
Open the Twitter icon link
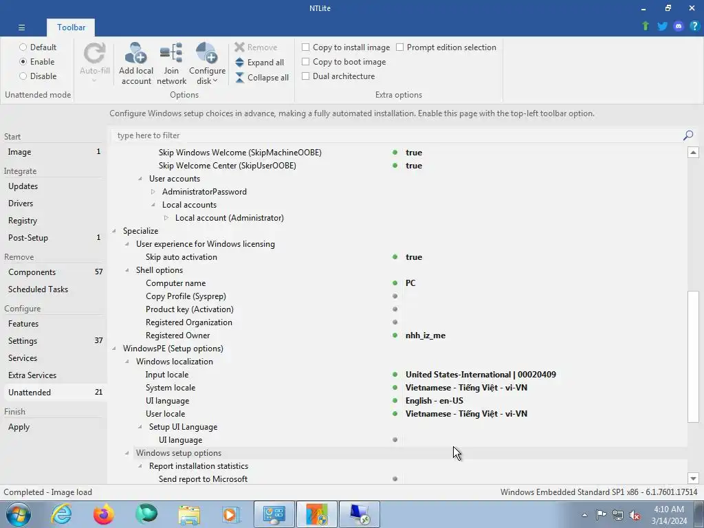662,26
